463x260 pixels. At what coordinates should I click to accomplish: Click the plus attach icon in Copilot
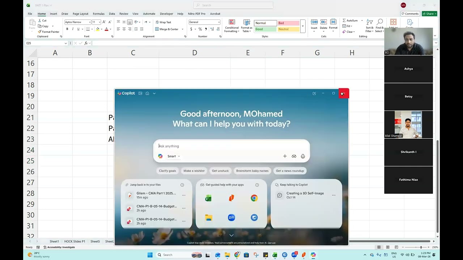pos(285,156)
